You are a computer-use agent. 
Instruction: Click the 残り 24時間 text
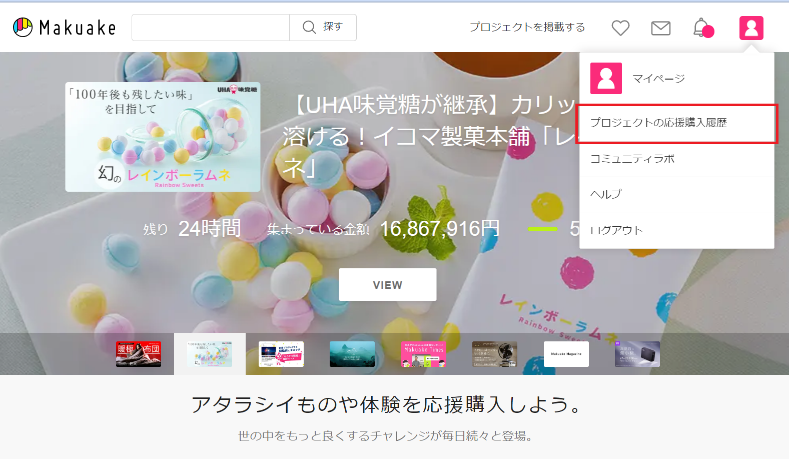pyautogui.click(x=192, y=229)
